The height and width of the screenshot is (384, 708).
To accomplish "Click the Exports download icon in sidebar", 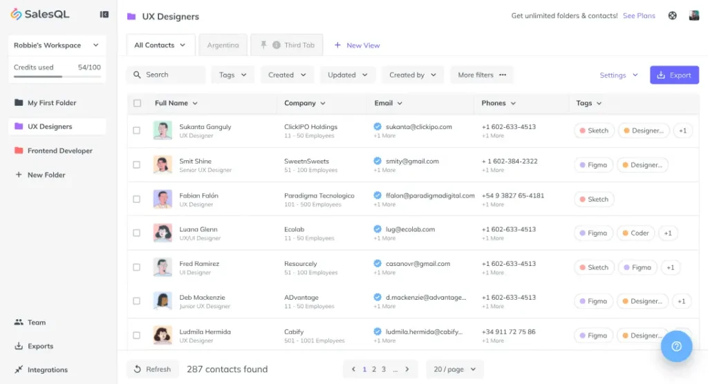I will coord(19,346).
